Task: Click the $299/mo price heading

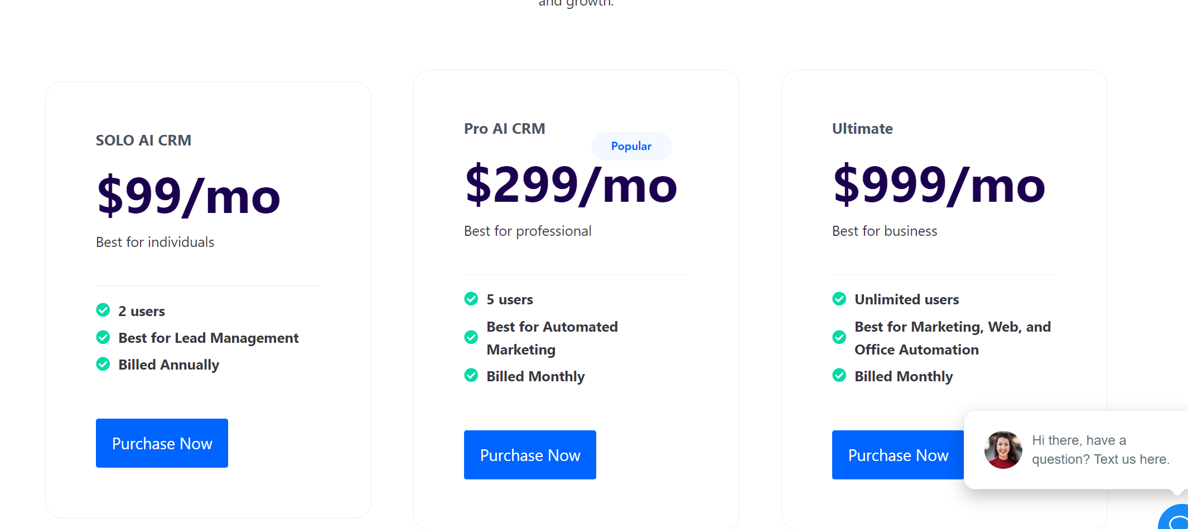Action: click(571, 185)
